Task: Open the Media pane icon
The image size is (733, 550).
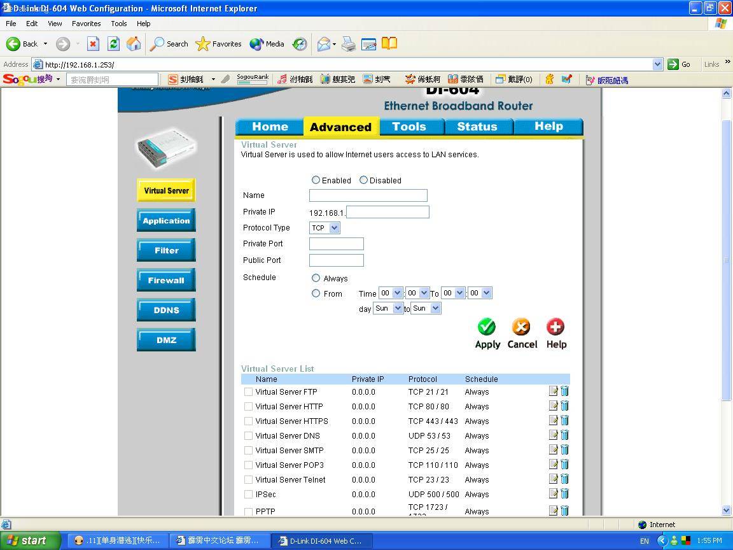Action: click(256, 44)
